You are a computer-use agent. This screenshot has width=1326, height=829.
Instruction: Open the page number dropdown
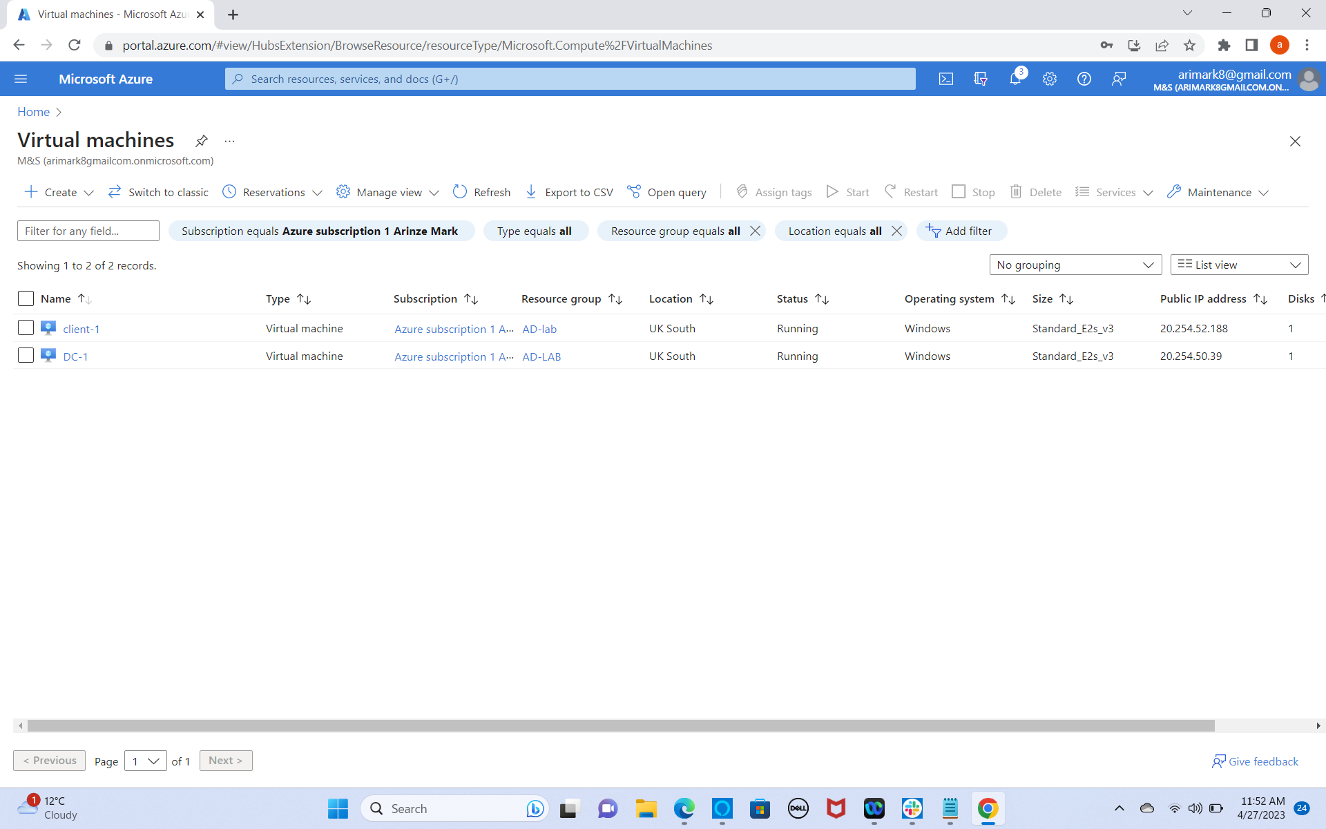[x=146, y=761]
